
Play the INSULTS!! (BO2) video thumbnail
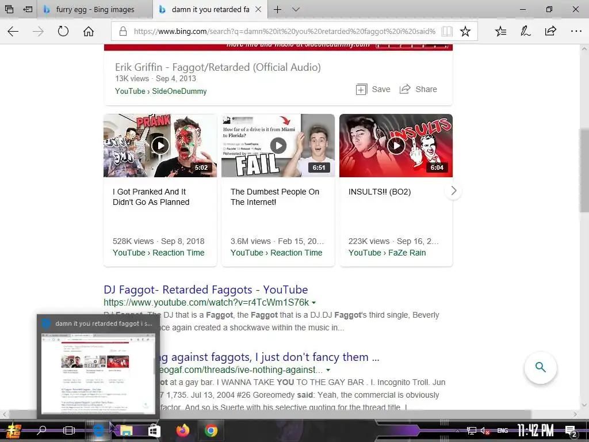tap(396, 146)
